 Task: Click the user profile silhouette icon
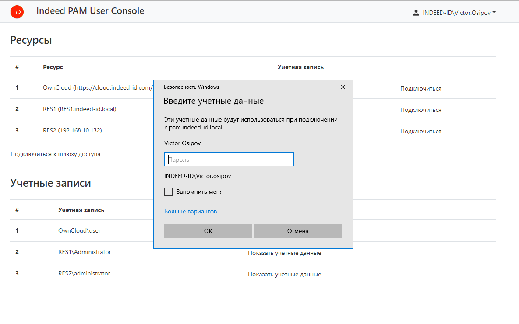tap(416, 13)
